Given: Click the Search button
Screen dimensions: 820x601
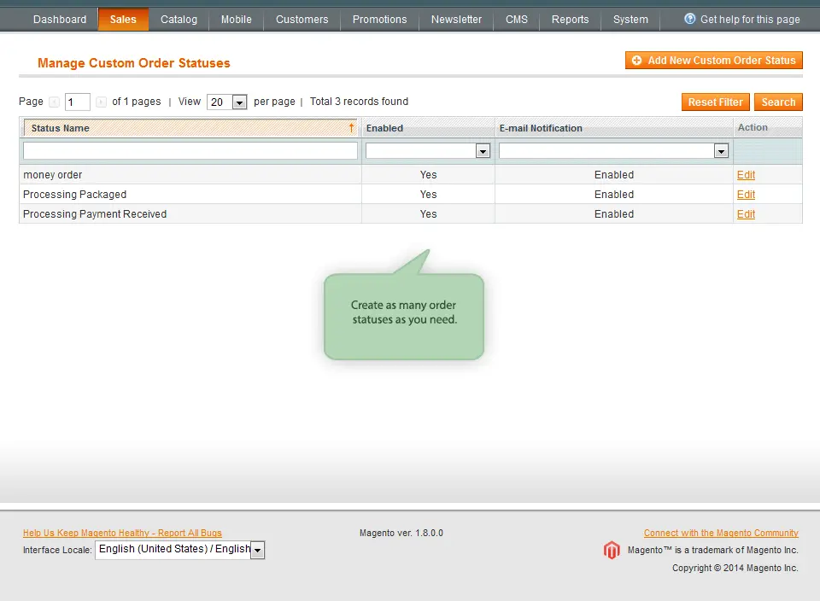Looking at the screenshot, I should click(777, 102).
